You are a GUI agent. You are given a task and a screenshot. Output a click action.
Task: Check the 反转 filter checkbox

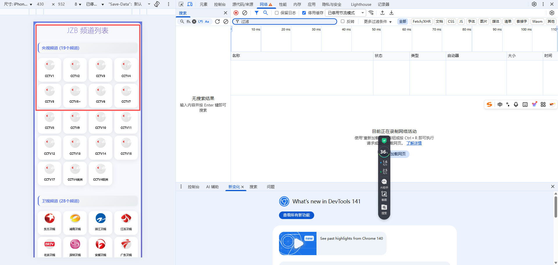343,21
